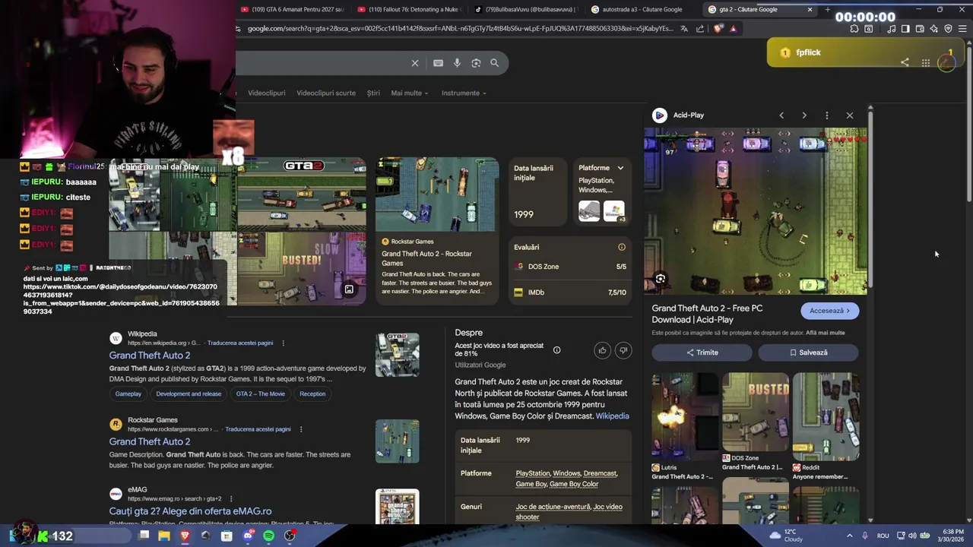
Task: Click the Reception chip
Action: tap(312, 394)
